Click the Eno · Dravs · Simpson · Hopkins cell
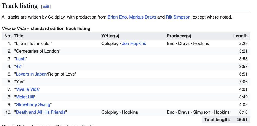Screen dimensions: 257x126 click(198, 112)
